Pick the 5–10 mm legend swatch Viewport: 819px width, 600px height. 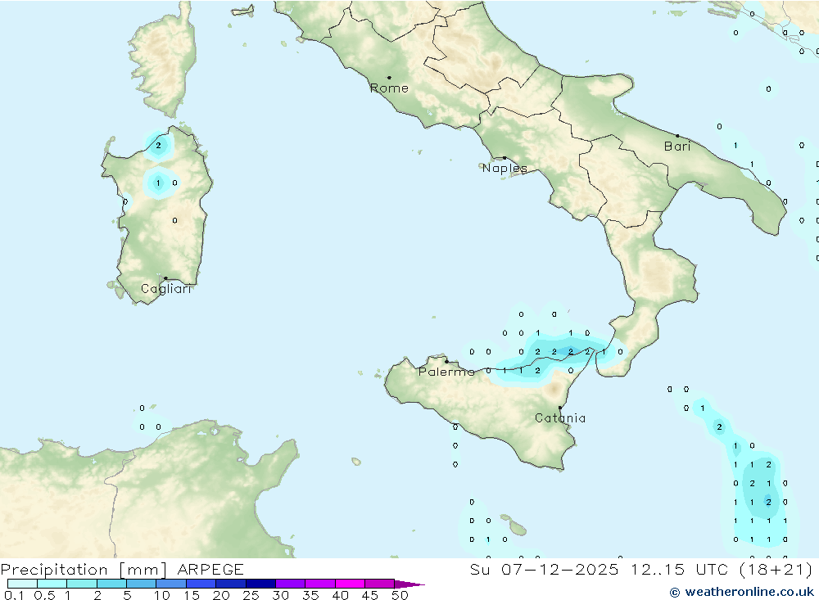[x=142, y=584]
